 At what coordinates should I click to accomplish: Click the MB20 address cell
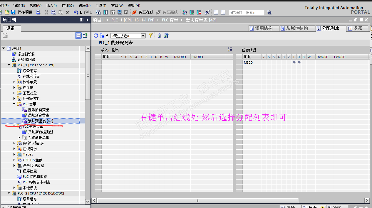click(248, 62)
